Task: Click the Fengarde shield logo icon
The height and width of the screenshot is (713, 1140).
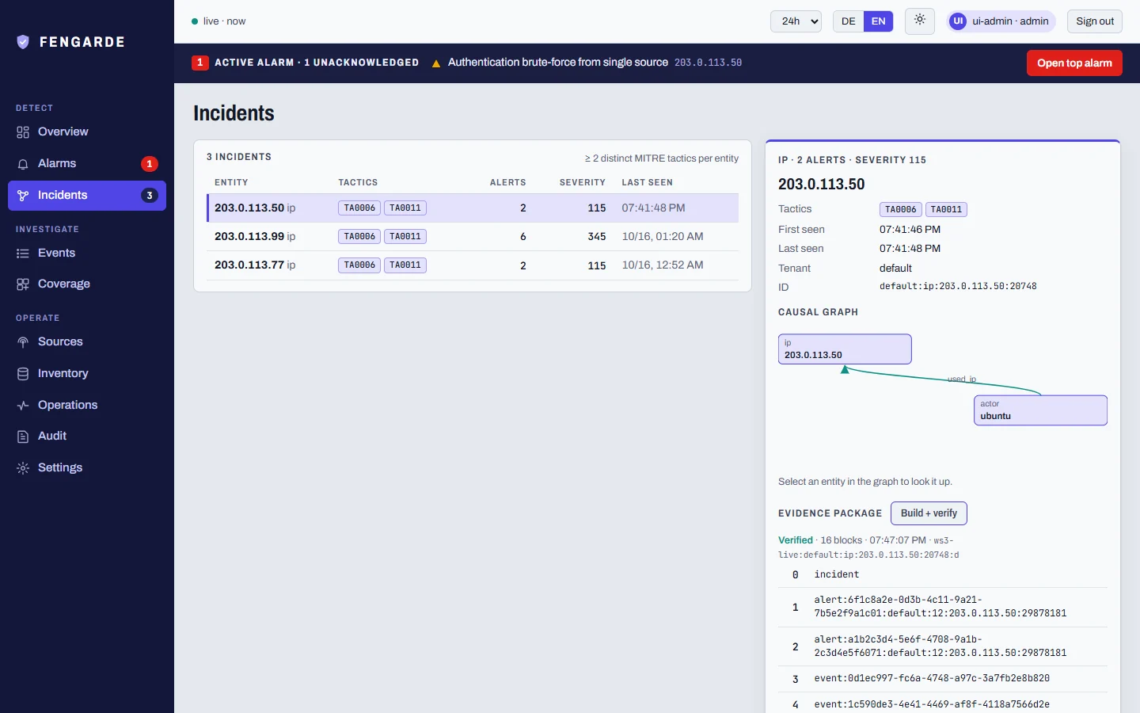Action: [x=23, y=42]
